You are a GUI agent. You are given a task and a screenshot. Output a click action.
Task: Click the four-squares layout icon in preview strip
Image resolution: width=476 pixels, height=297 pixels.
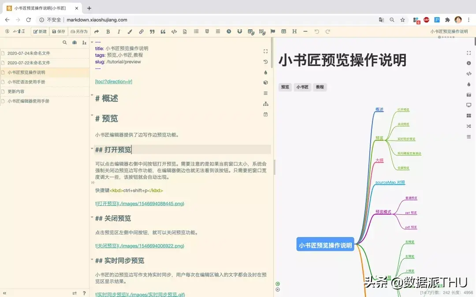click(469, 115)
